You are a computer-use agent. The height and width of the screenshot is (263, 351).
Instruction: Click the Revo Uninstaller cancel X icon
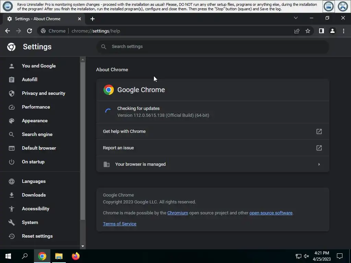pos(343,6)
